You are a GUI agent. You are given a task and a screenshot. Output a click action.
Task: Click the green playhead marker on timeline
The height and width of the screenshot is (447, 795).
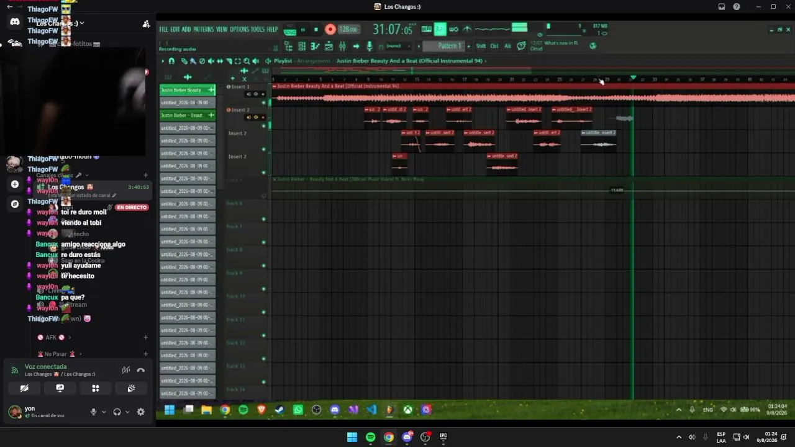[x=633, y=78]
